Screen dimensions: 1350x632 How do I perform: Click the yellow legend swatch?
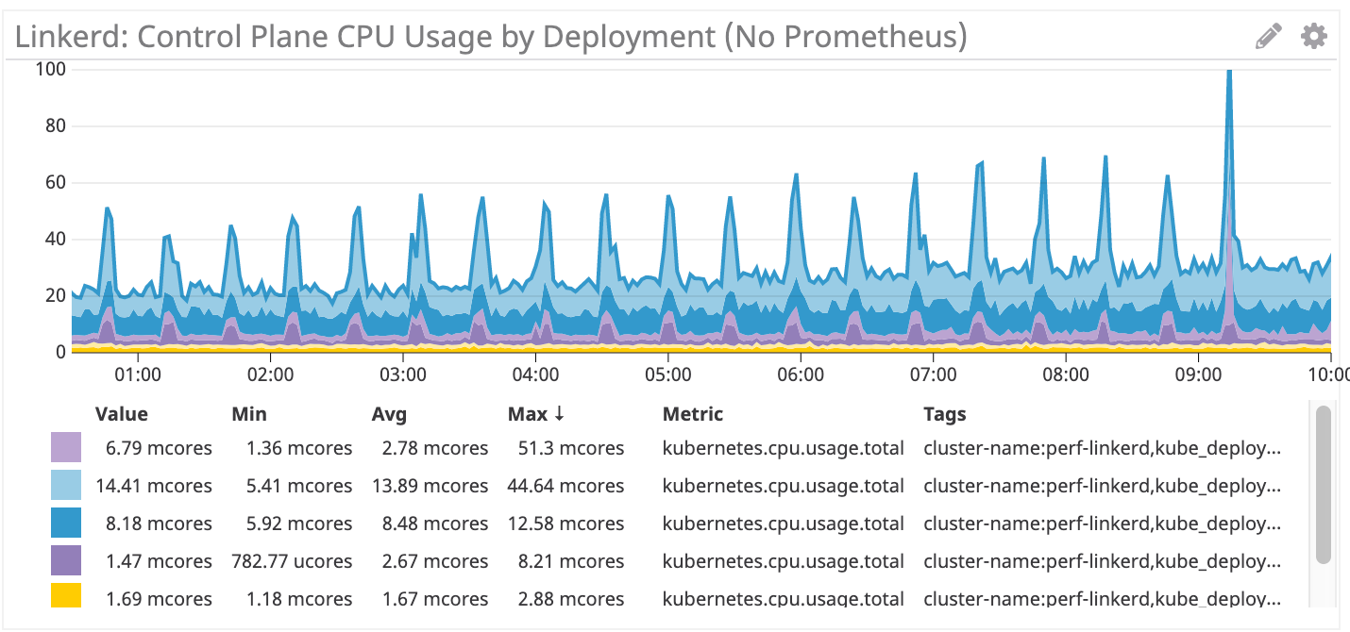tap(66, 596)
